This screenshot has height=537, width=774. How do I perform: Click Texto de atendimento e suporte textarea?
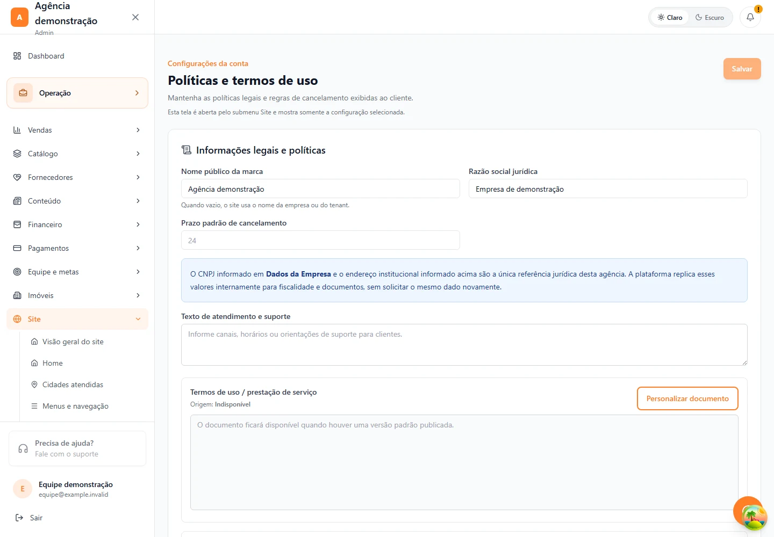(464, 345)
